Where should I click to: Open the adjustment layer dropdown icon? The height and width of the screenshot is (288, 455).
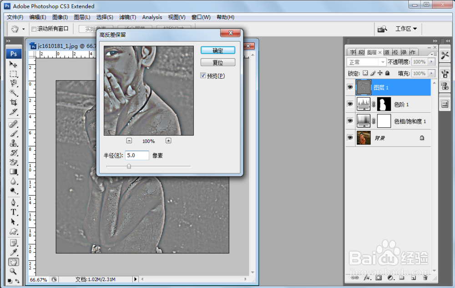pyautogui.click(x=390, y=278)
